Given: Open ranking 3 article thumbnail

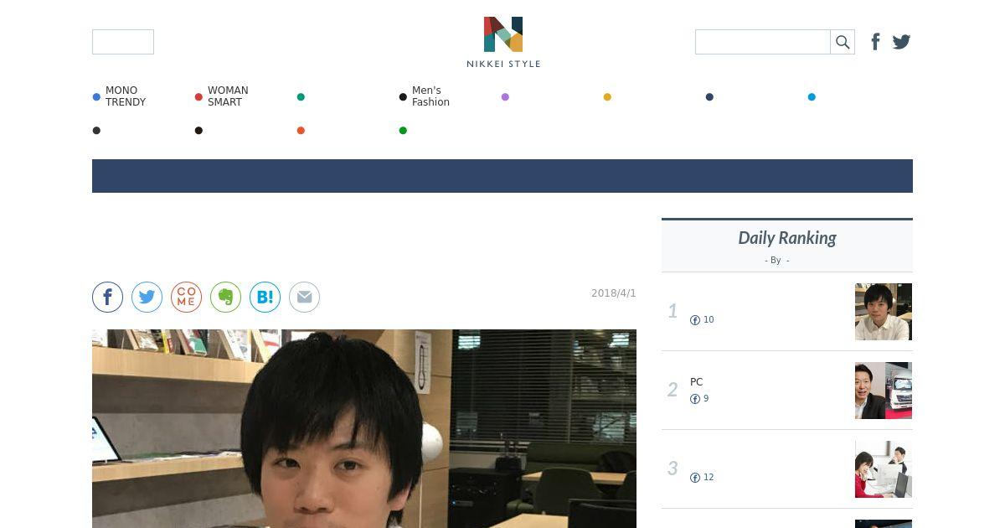Looking at the screenshot, I should pos(884,469).
